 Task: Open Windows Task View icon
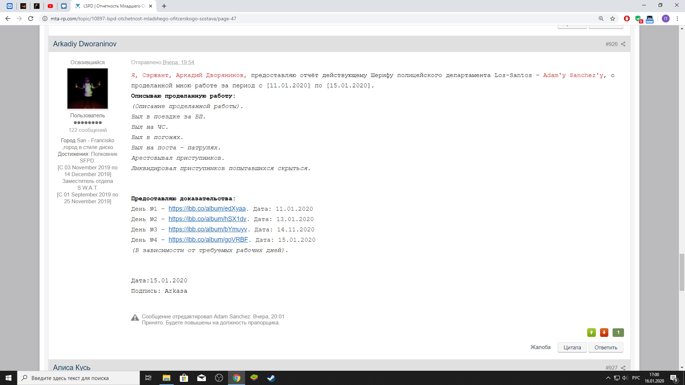click(x=148, y=378)
